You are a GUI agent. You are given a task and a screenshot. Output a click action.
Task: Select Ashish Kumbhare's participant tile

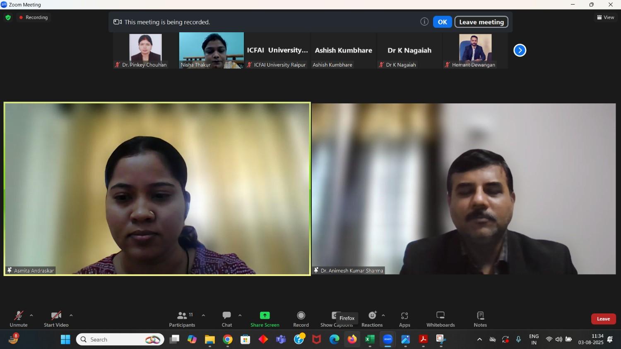click(x=343, y=50)
